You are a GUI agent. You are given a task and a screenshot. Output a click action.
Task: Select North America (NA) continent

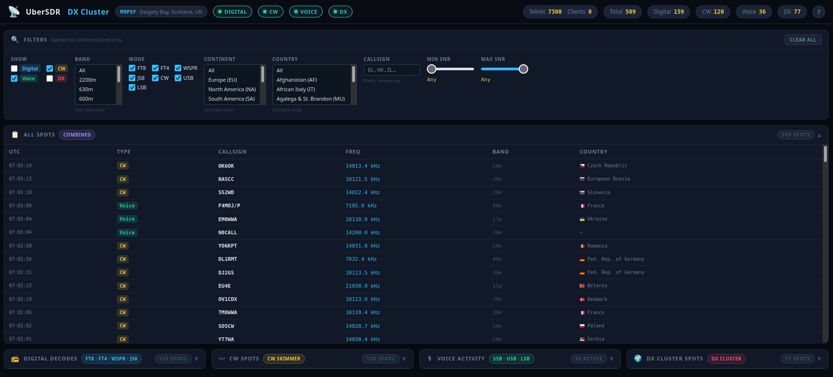point(232,89)
